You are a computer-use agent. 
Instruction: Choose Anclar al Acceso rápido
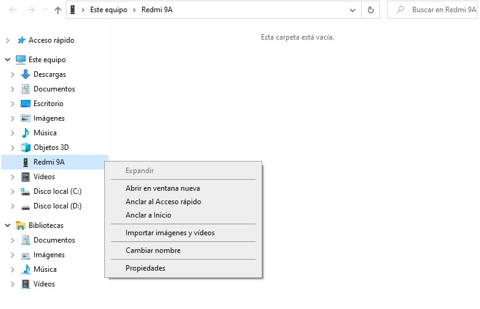point(163,202)
